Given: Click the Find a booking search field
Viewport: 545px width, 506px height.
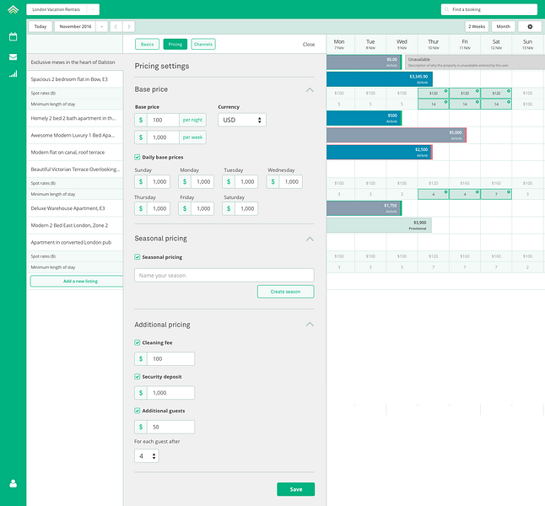Looking at the screenshot, I should 489,9.
